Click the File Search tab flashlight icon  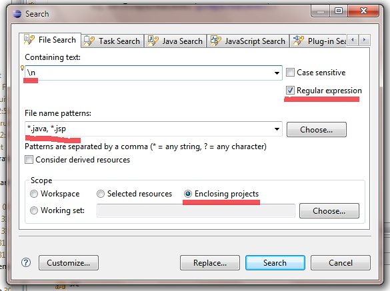(29, 39)
